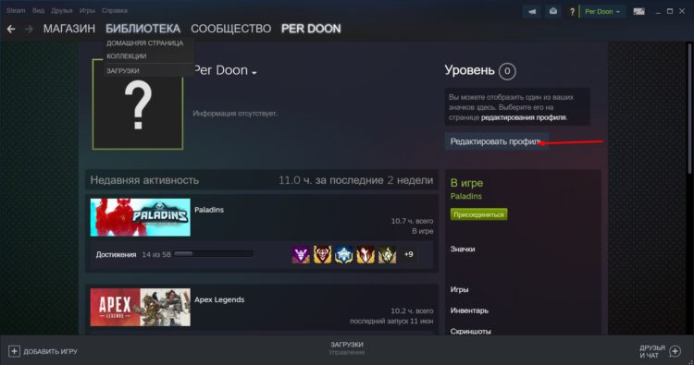
Task: Switch to the PER DOON tab
Action: click(311, 29)
